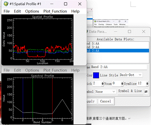Expand the Symbol None dropdown
Screen dimensions: 151x125
click(x=105, y=92)
